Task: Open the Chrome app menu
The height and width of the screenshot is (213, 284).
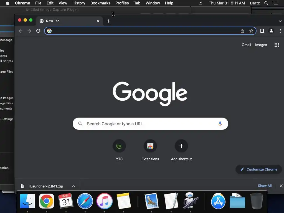Action: point(22,3)
